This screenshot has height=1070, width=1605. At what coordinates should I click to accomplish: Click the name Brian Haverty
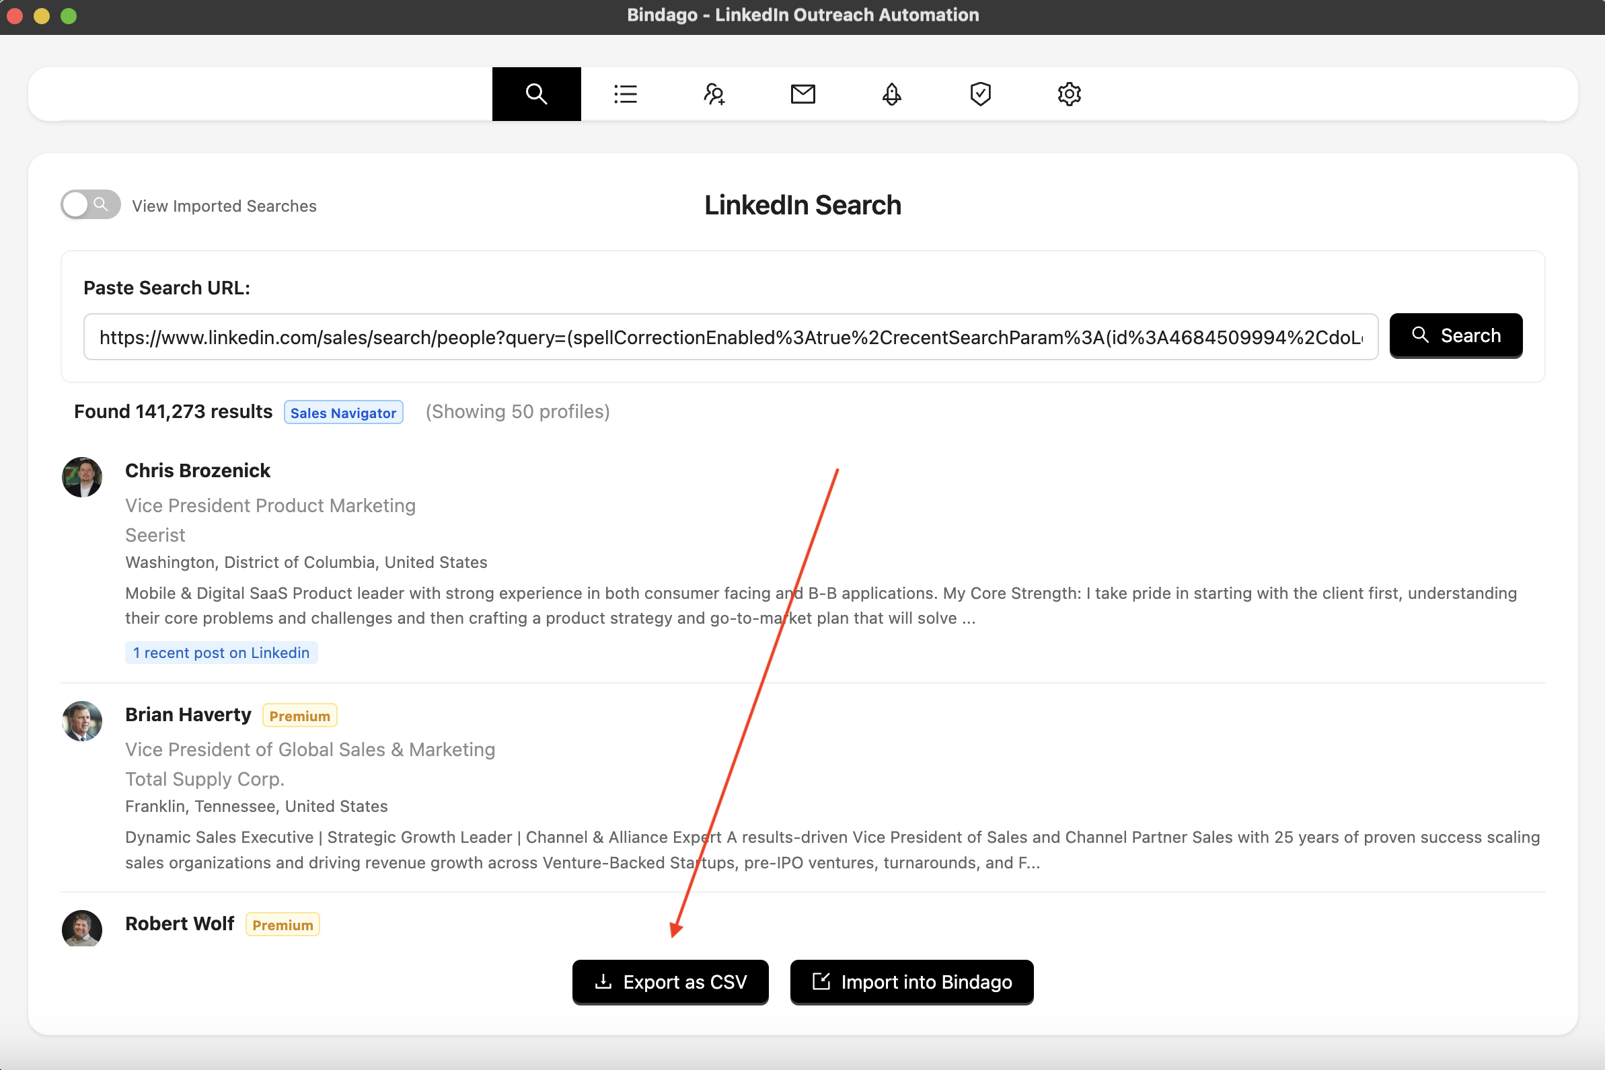[188, 714]
